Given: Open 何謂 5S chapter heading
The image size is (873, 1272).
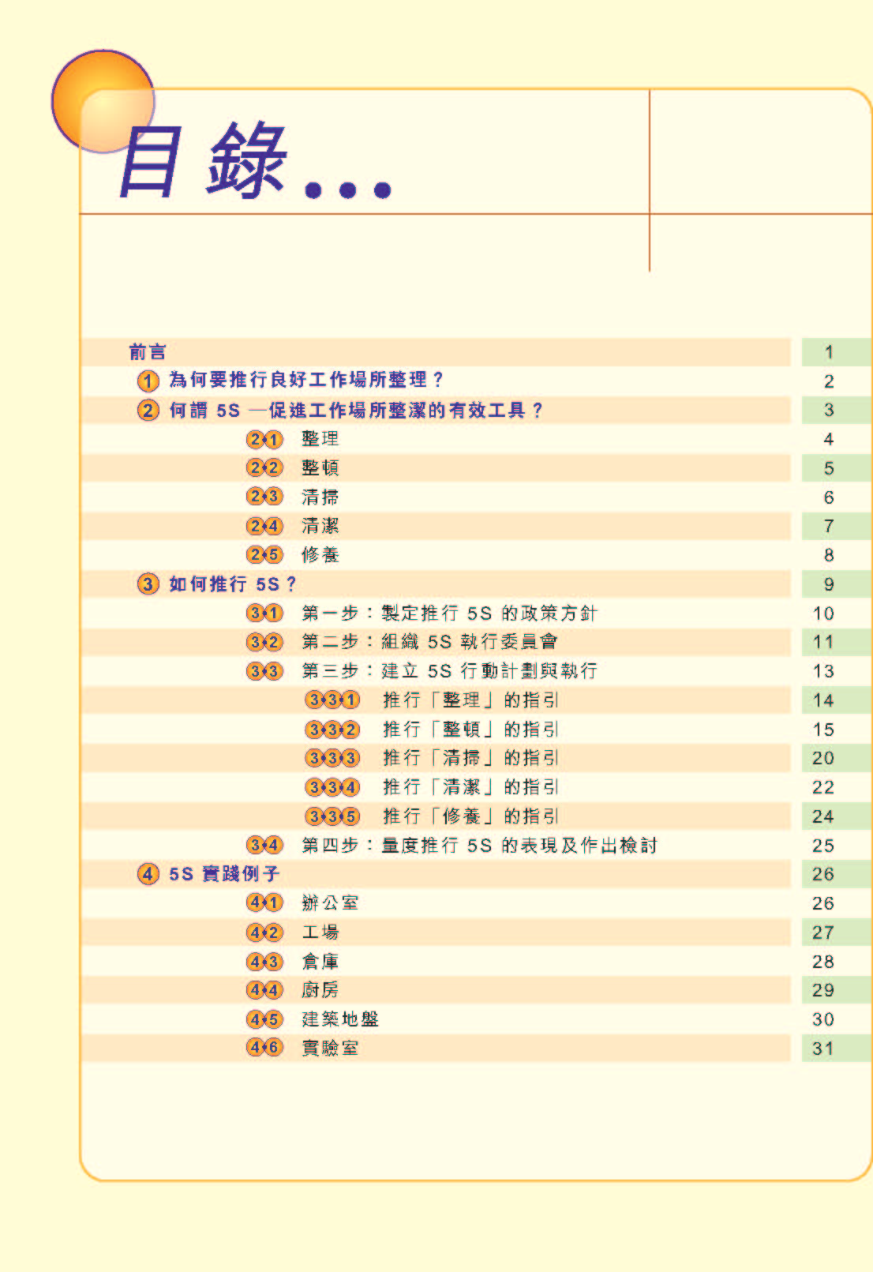Looking at the screenshot, I should pyautogui.click(x=356, y=411).
